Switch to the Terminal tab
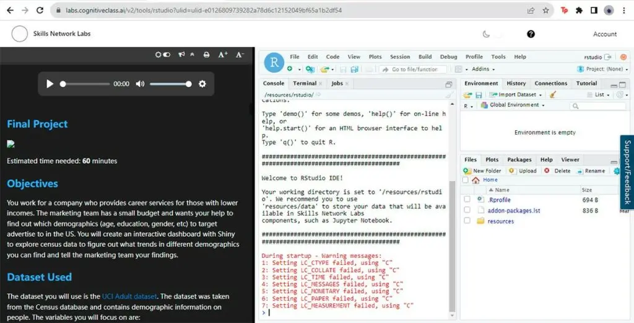This screenshot has width=634, height=323. [305, 83]
